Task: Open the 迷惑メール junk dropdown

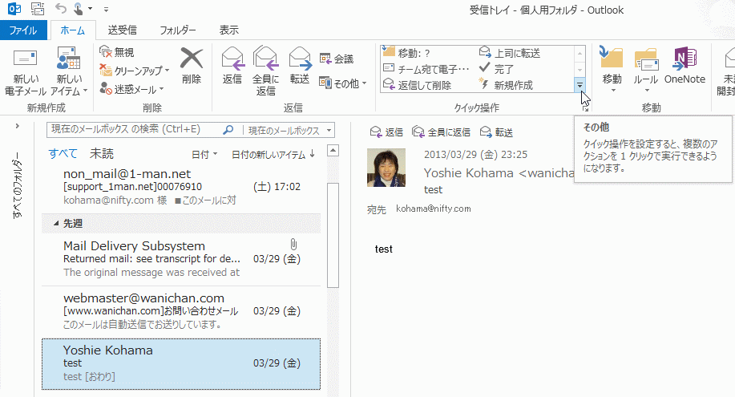Action: pos(131,89)
